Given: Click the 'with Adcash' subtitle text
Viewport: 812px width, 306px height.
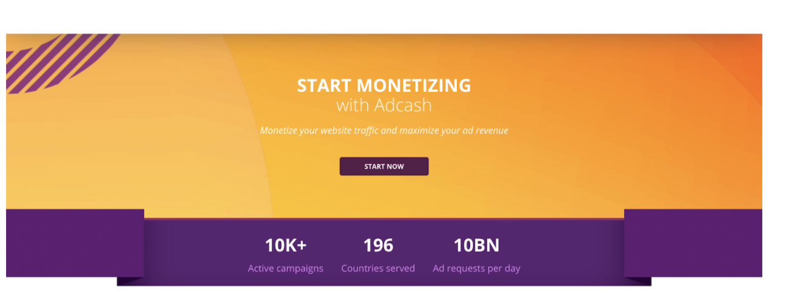Looking at the screenshot, I should coord(384,105).
